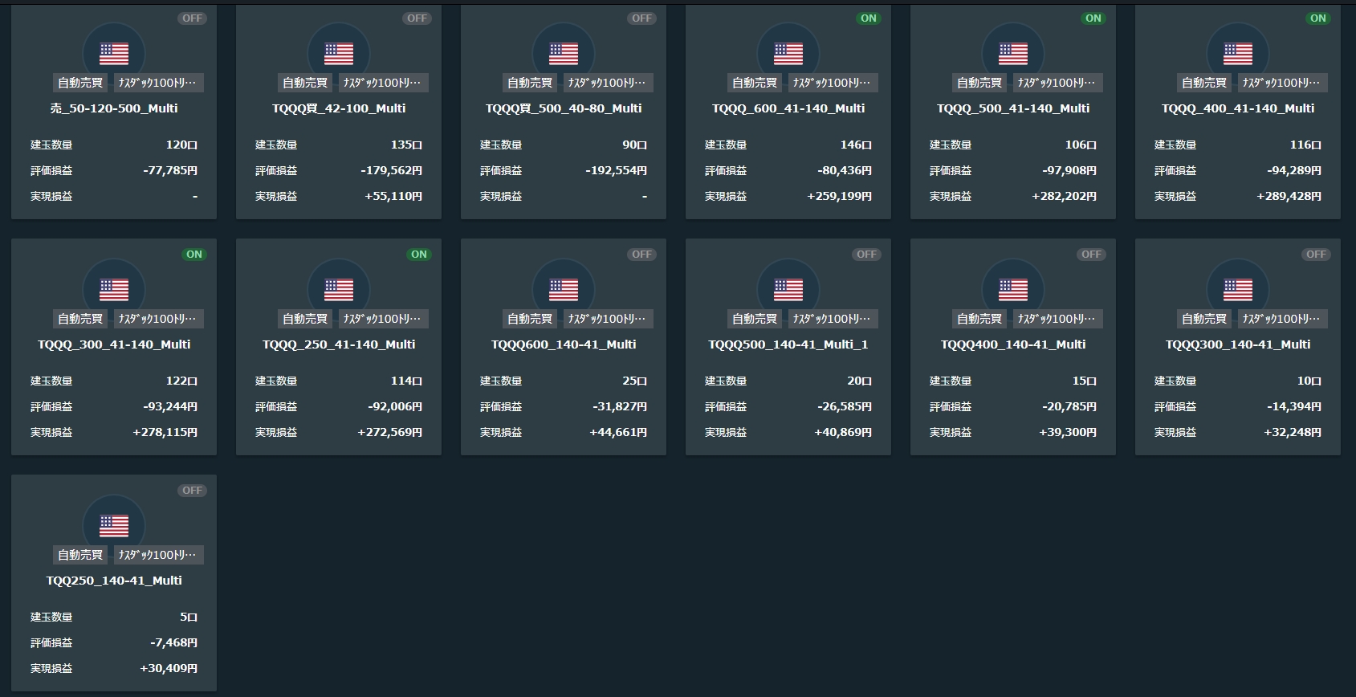
Task: Click the US flag on 売_50-120-500_Multi card
Action: point(114,54)
